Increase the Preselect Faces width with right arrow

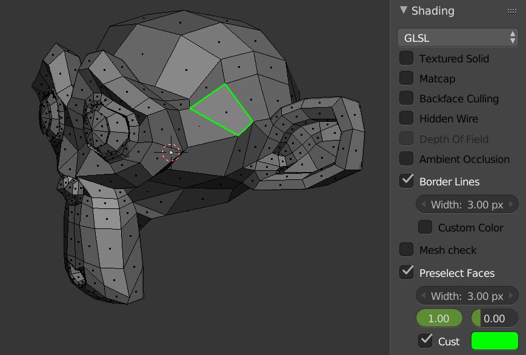(511, 296)
